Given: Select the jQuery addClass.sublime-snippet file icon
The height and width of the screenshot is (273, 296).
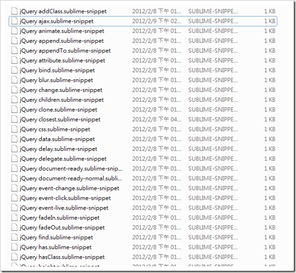Looking at the screenshot, I should pos(15,11).
